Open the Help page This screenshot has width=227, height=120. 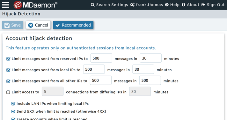(172, 5)
